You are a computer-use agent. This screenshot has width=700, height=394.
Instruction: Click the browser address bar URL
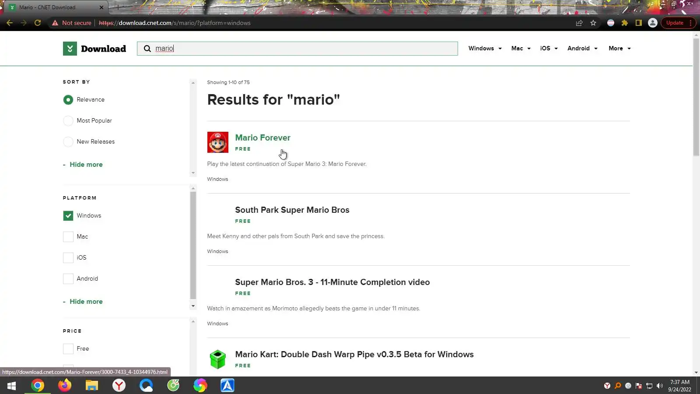pyautogui.click(x=175, y=23)
